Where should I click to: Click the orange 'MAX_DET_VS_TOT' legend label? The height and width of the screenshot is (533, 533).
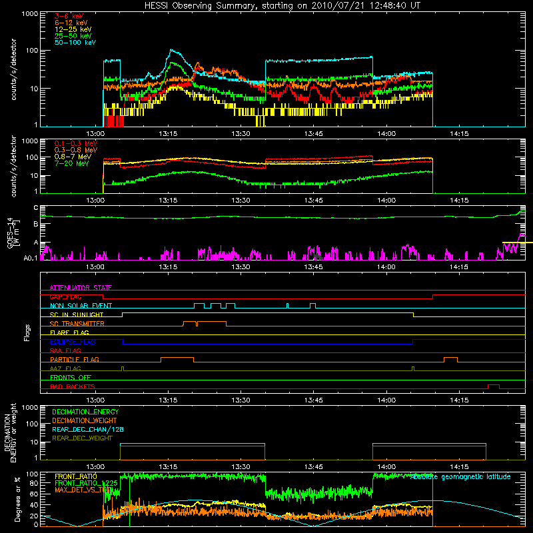(83, 490)
